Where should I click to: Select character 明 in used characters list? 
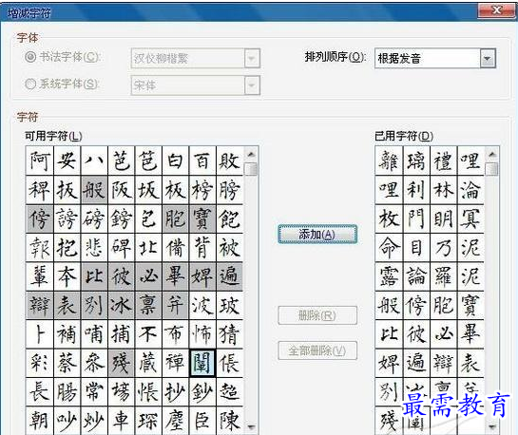click(x=444, y=218)
